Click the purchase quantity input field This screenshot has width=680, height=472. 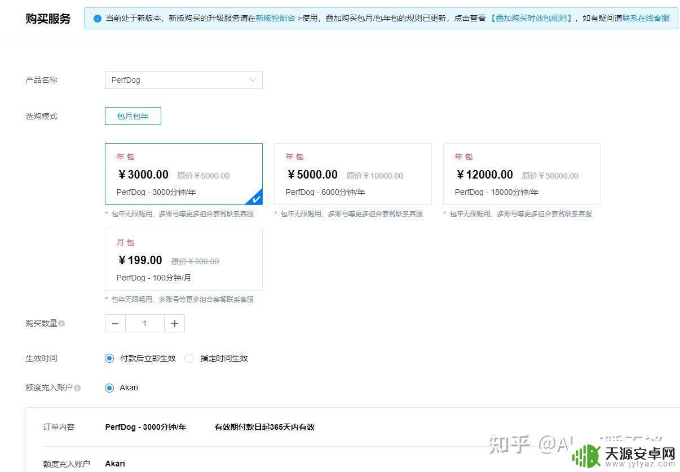click(145, 323)
